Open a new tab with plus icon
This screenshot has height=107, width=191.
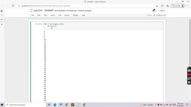coord(2,24)
